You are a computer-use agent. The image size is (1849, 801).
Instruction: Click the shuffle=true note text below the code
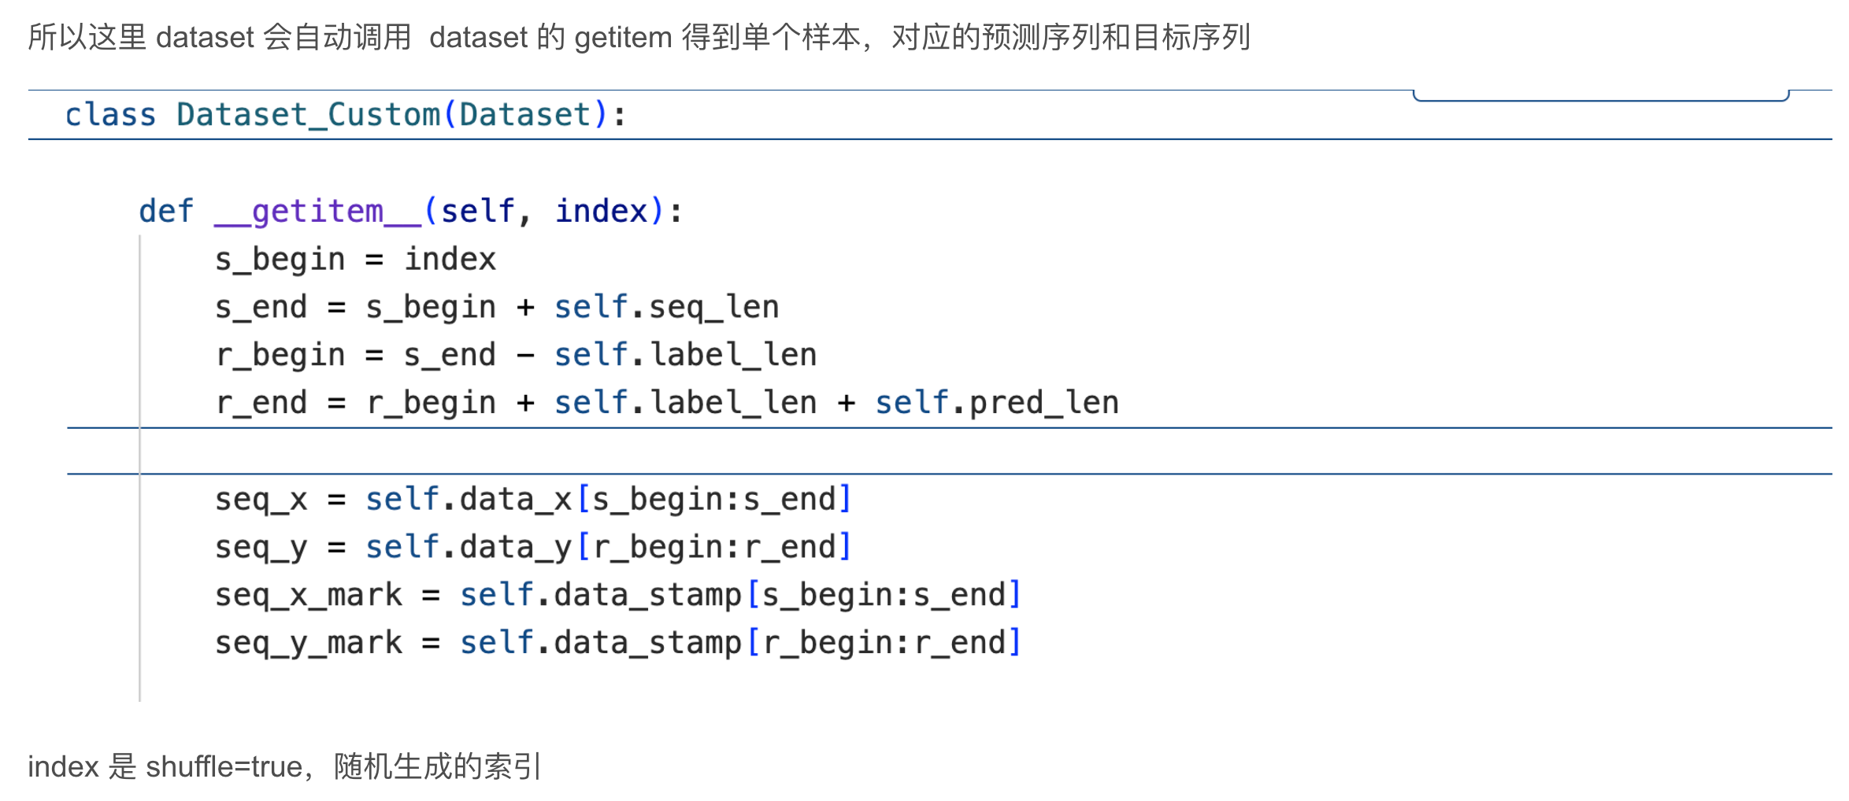point(285,766)
